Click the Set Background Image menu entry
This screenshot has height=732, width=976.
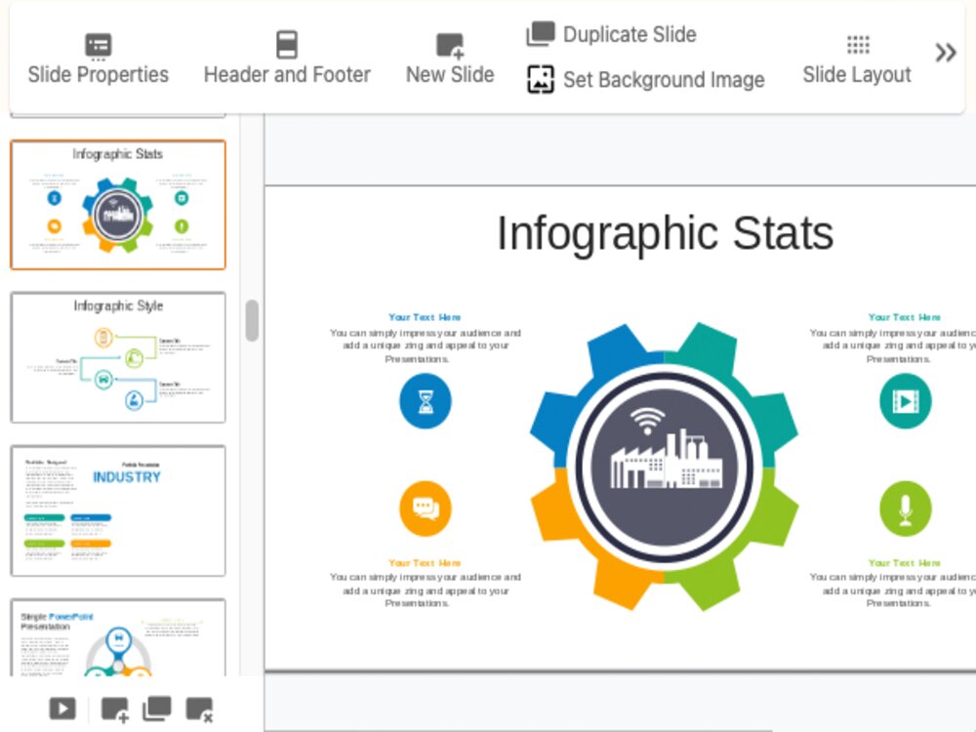tap(663, 80)
